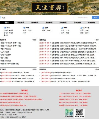Open the 2023-10-07 new works entry
The image size is (99, 119).
[x=68, y=52]
